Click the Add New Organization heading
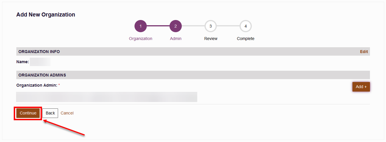This screenshot has height=142, width=386. coord(46,14)
